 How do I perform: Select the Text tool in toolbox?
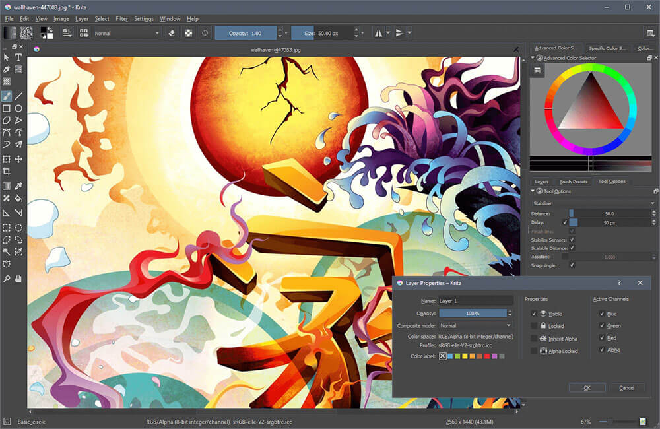[18, 57]
